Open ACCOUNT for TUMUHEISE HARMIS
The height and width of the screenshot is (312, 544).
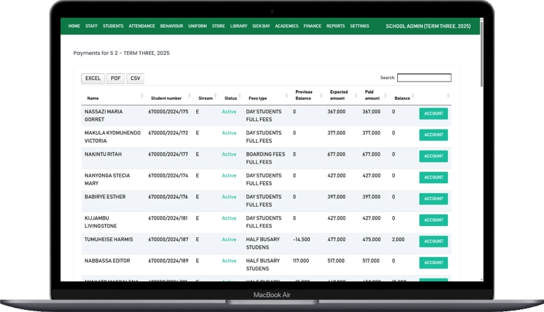[x=433, y=241]
